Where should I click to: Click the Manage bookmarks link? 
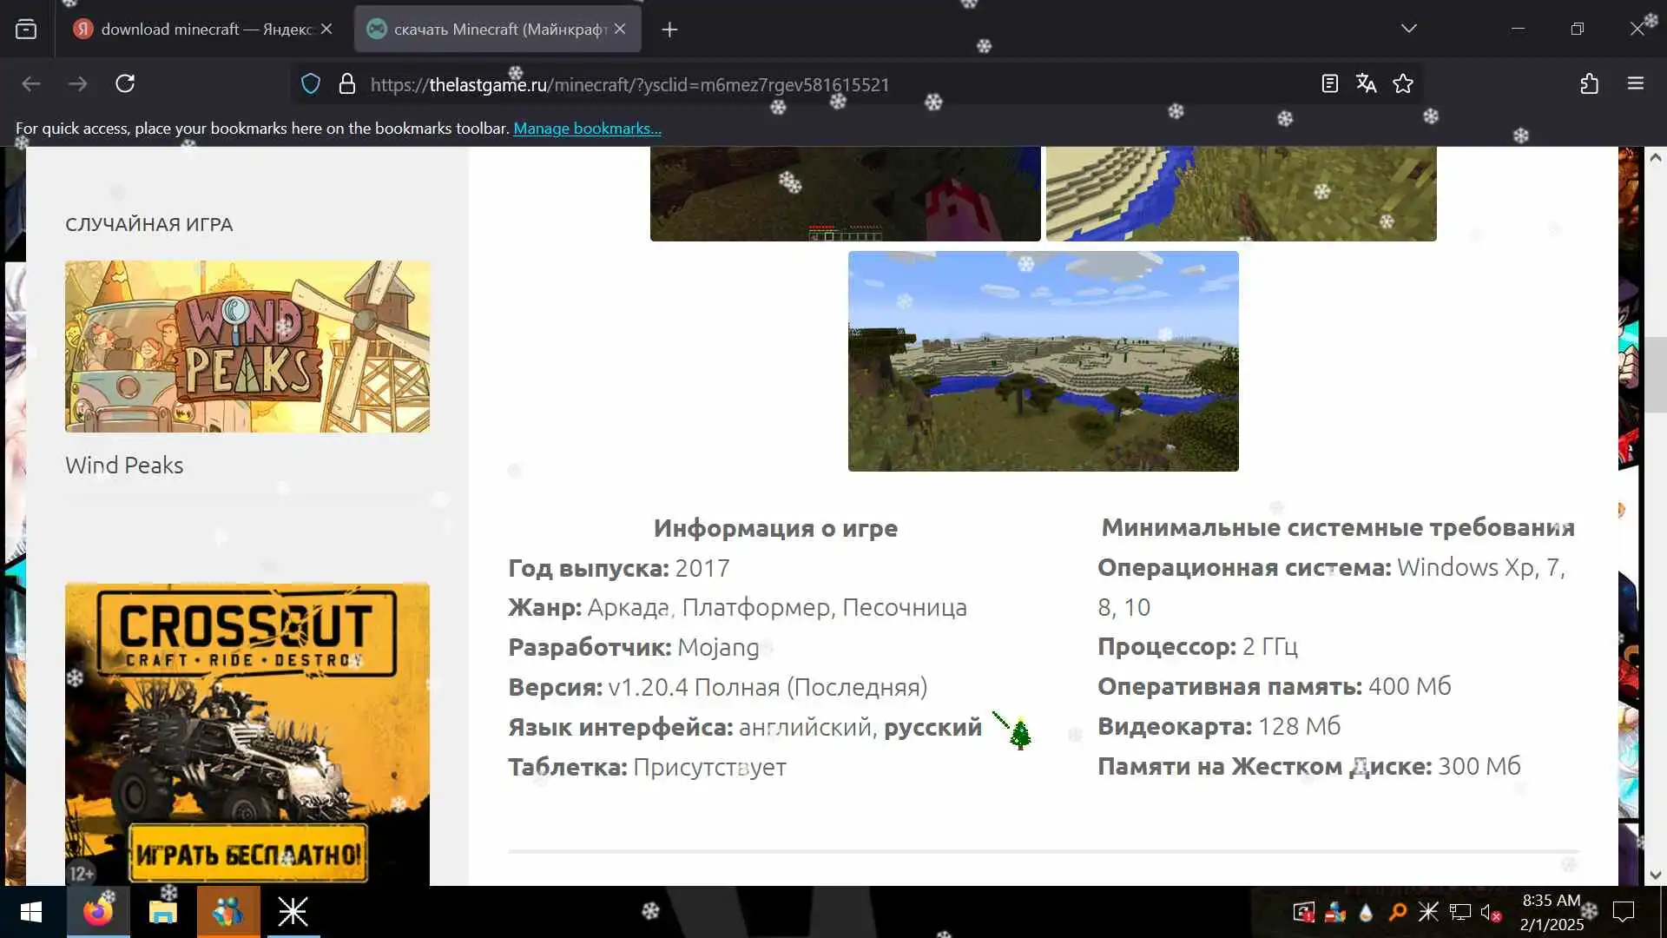[x=587, y=129]
